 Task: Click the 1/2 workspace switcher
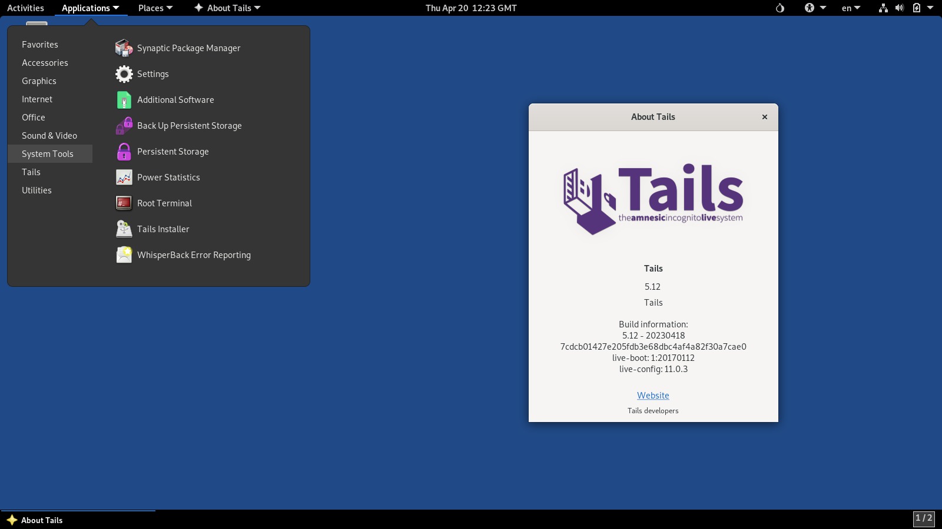(x=924, y=518)
